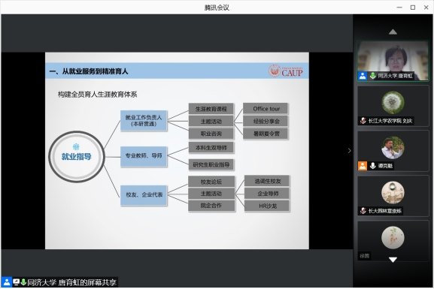Click green microphone icon in sharing label
Screen dimensions: 434x289
[23, 282]
